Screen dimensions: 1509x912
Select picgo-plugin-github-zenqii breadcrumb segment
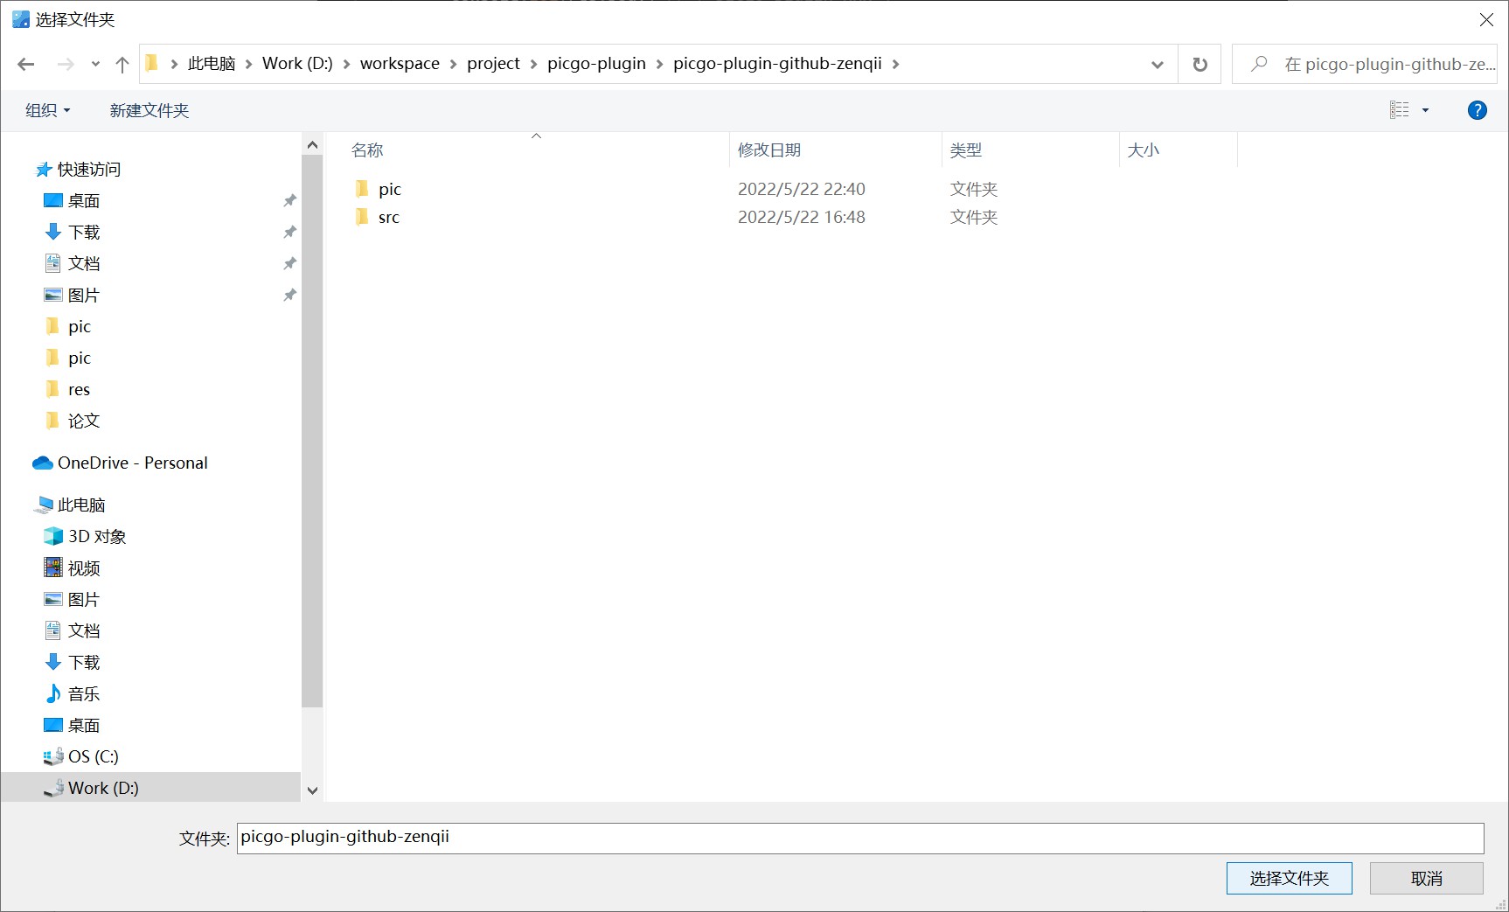777,64
